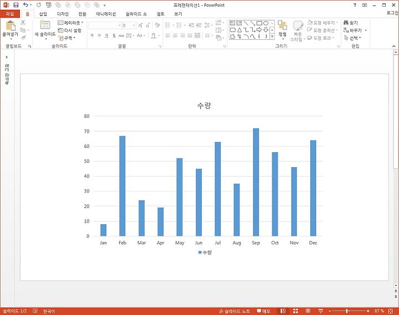Cut selection with the scissors icon
This screenshot has height=315, width=399.
23,23
